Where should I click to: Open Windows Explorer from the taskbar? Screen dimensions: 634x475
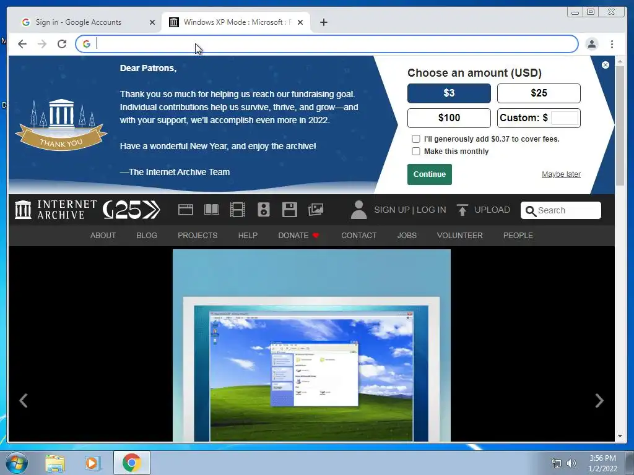[55, 463]
